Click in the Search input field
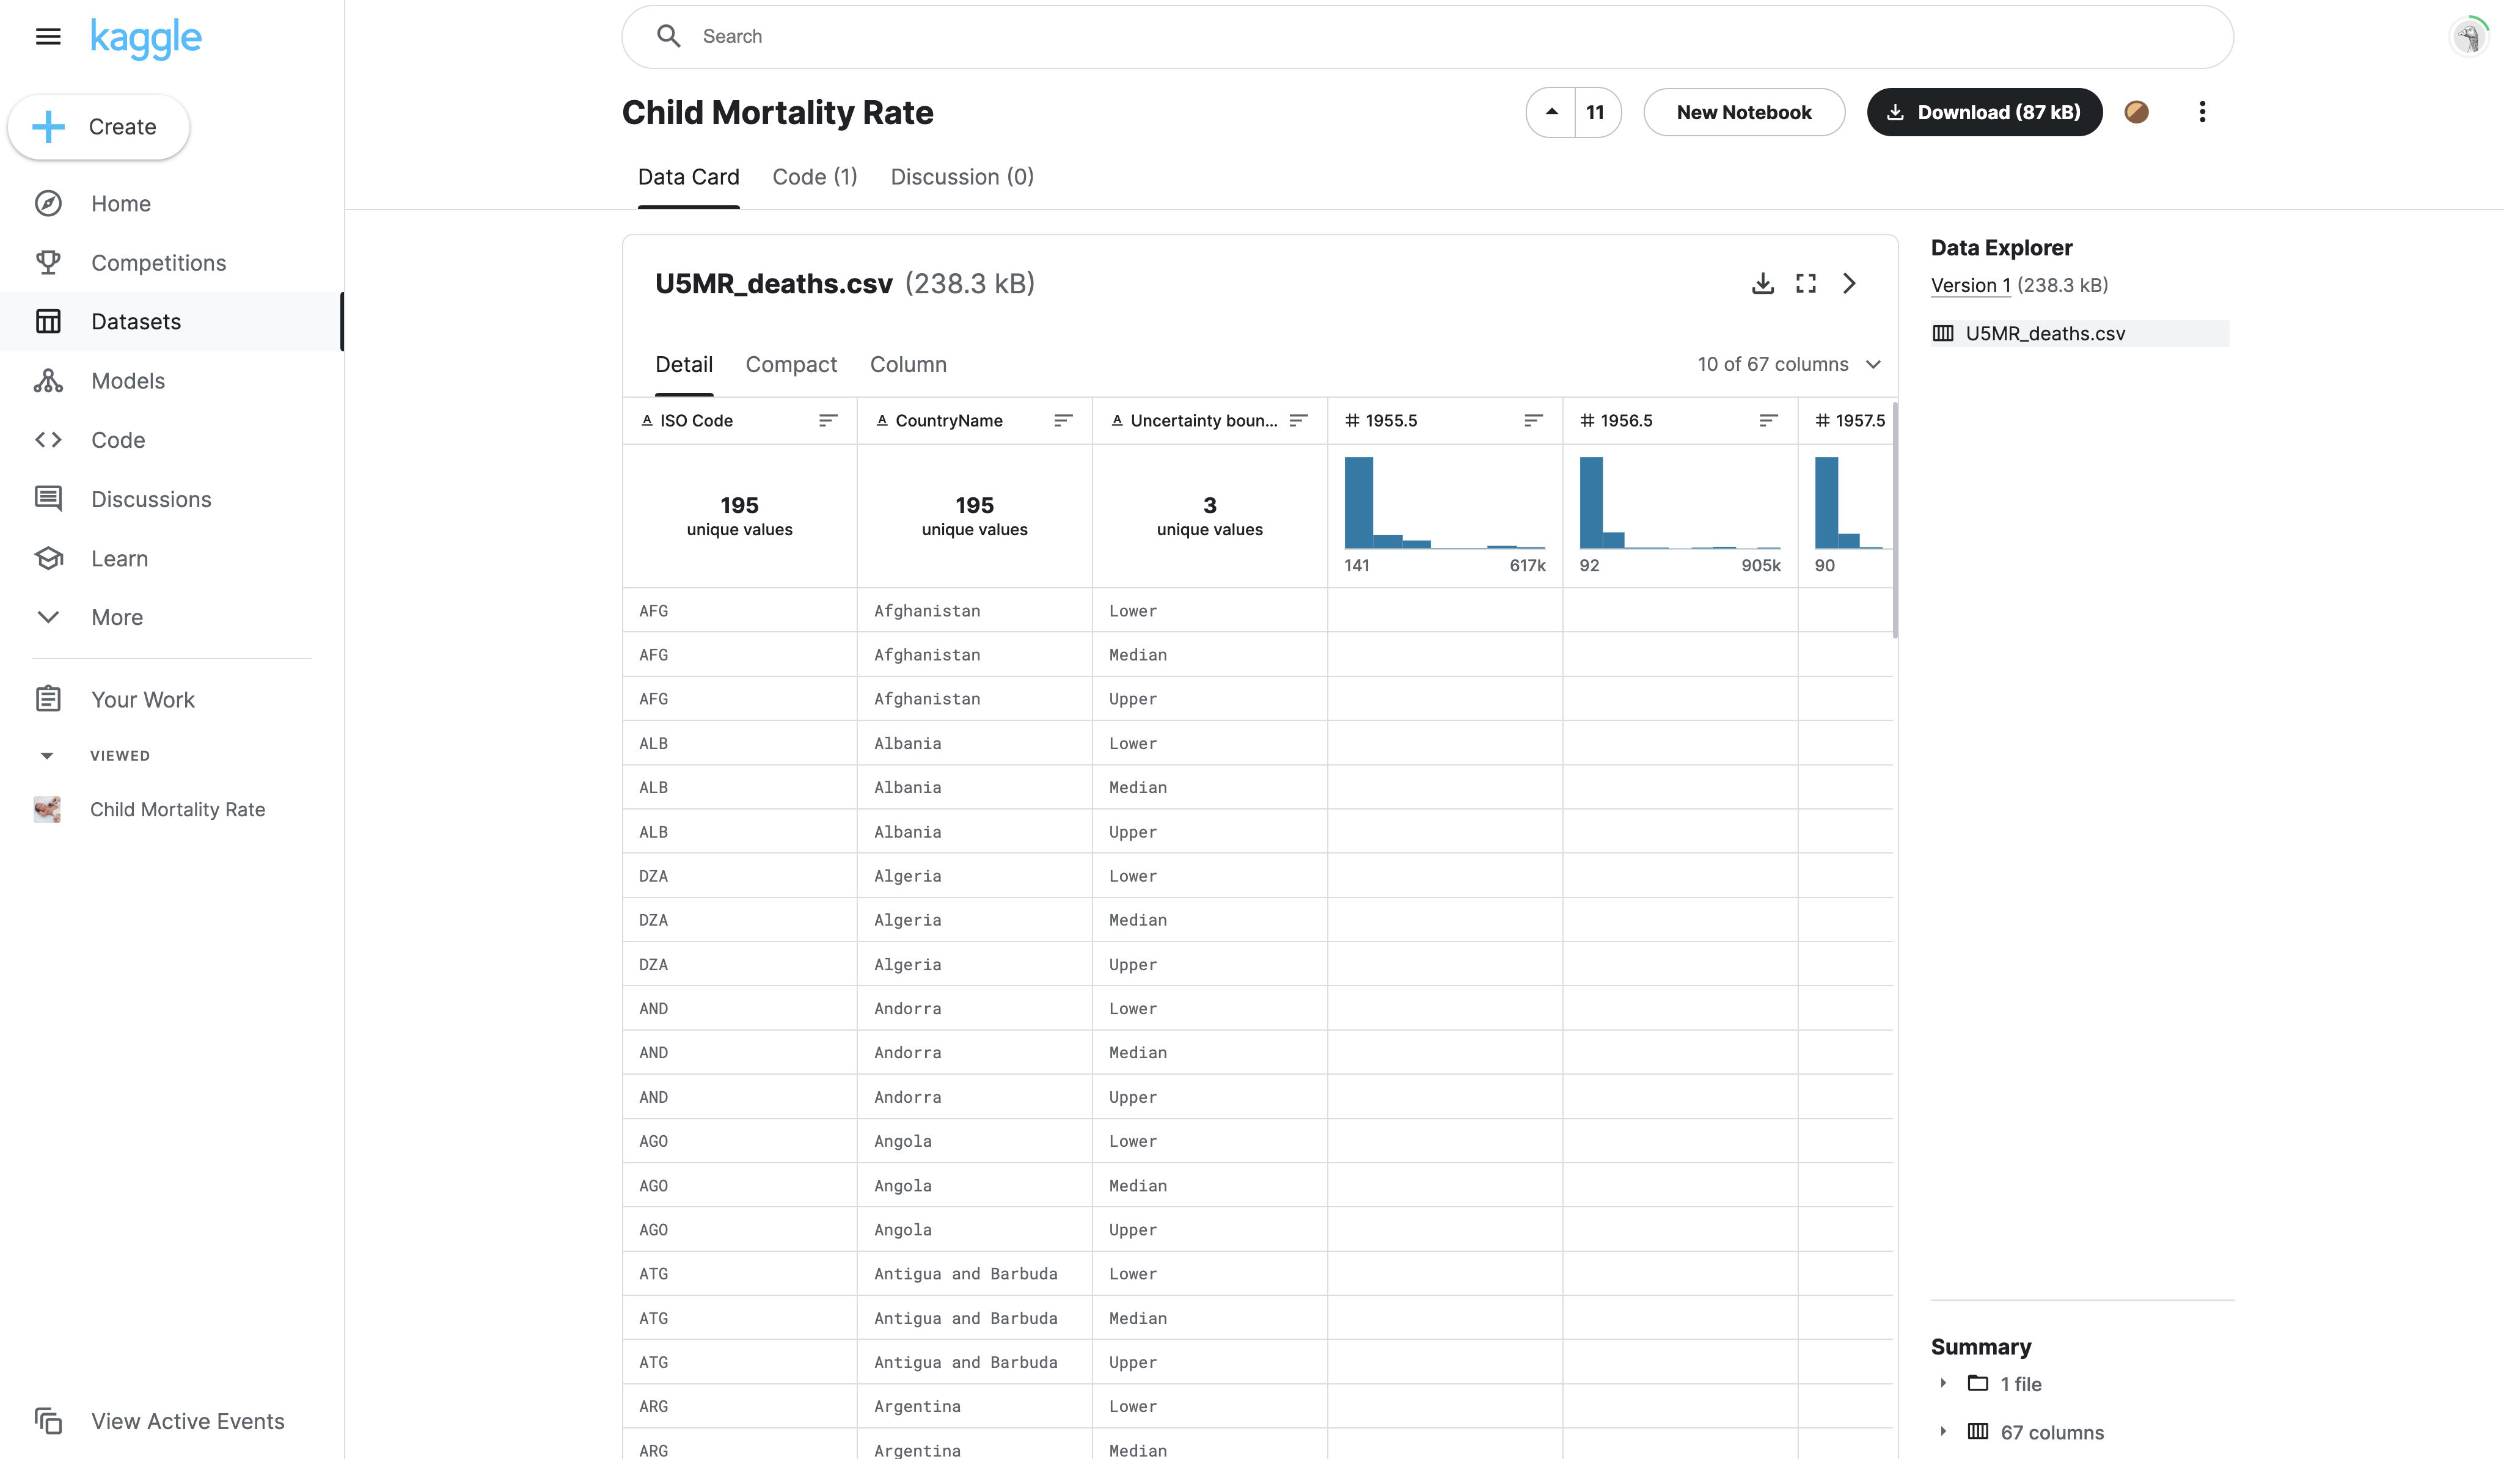This screenshot has width=2504, height=1459. click(x=1391, y=37)
